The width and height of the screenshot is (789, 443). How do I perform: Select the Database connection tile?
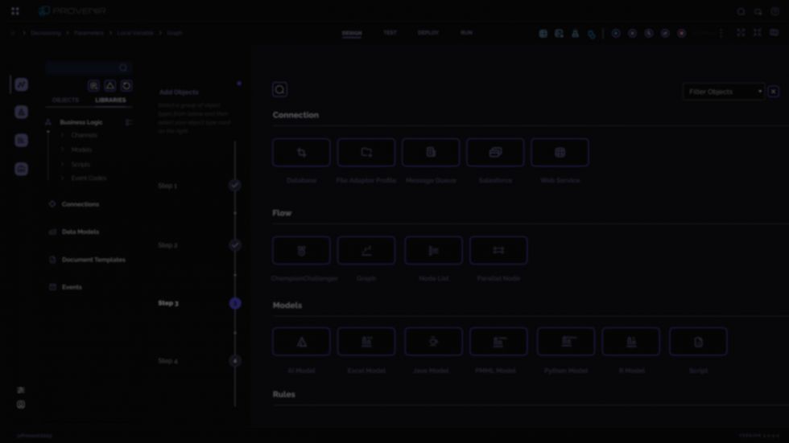click(x=301, y=152)
